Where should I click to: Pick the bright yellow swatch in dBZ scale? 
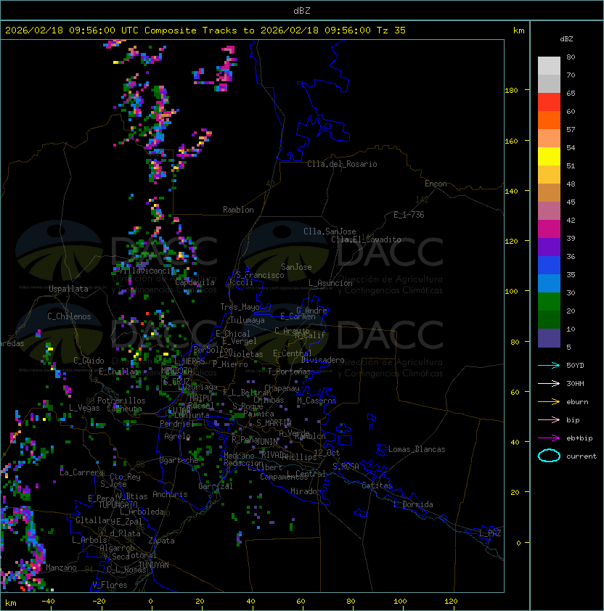(549, 156)
